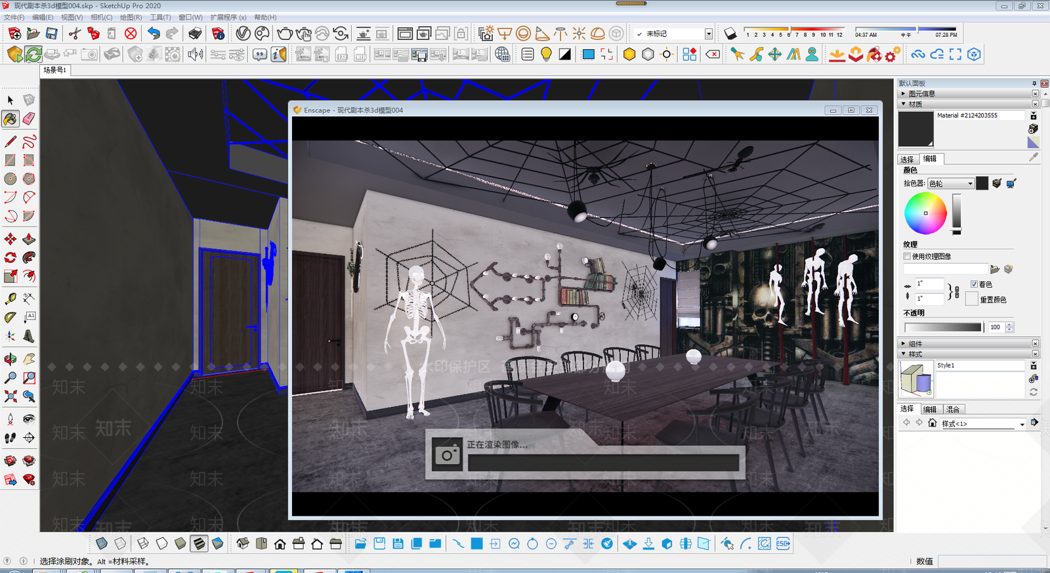Pick the material eyedropper sample tool
This screenshot has width=1050, height=573.
point(1034,157)
